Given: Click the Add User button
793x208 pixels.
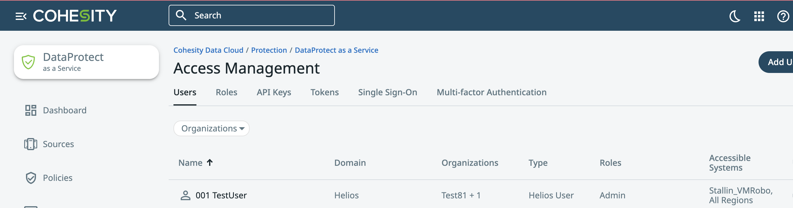Looking at the screenshot, I should pyautogui.click(x=777, y=62).
